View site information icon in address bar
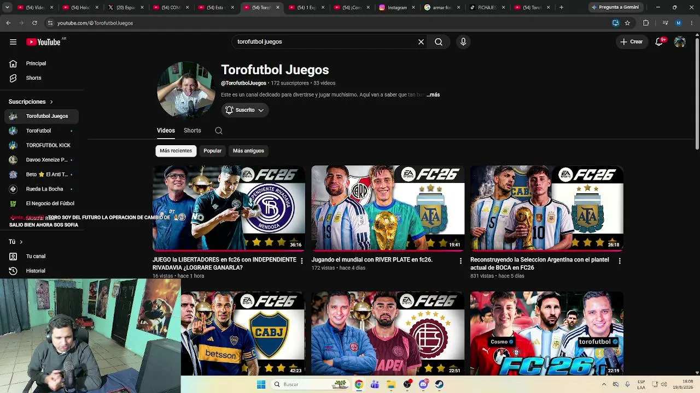Viewport: 700px width, 393px height. coord(50,23)
